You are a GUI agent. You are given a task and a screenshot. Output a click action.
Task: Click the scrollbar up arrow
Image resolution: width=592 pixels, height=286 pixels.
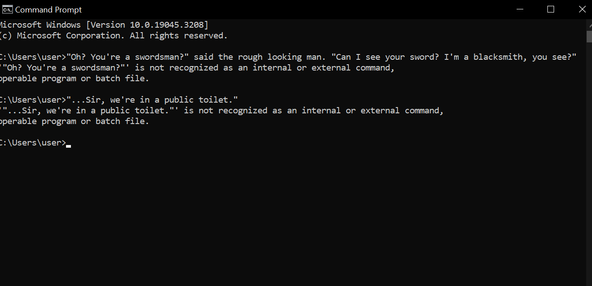point(589,24)
